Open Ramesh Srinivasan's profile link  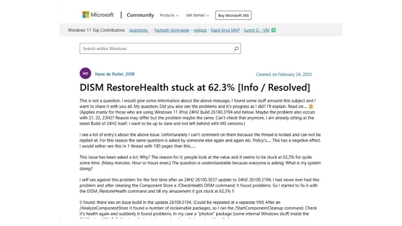[172, 30]
